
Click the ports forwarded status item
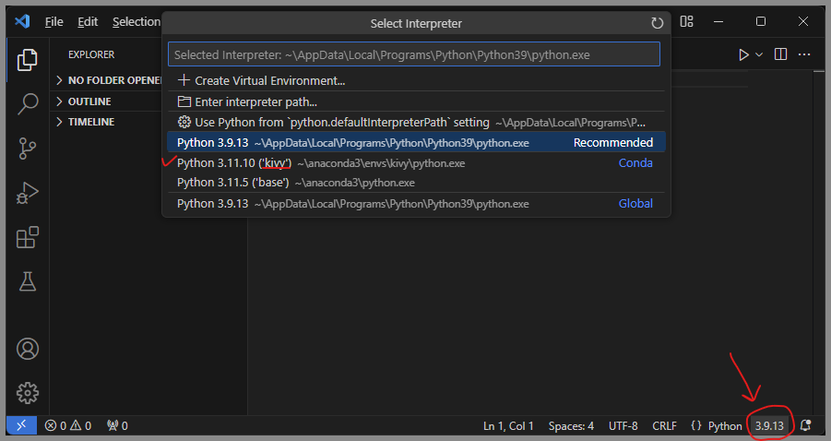pos(117,425)
